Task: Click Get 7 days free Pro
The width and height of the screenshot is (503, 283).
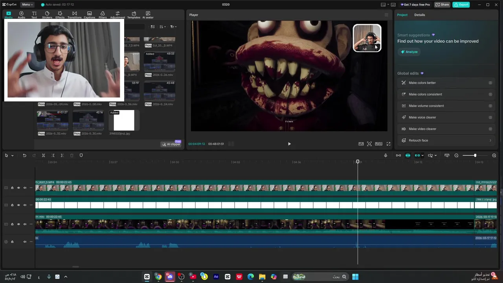Action: tap(415, 5)
